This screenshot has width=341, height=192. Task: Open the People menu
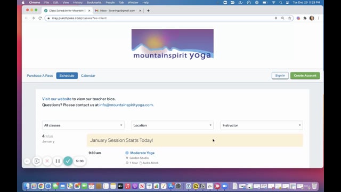pos(110,2)
